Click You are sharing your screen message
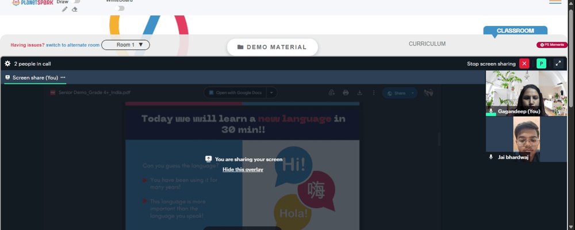This screenshot has width=575, height=230. 248,159
